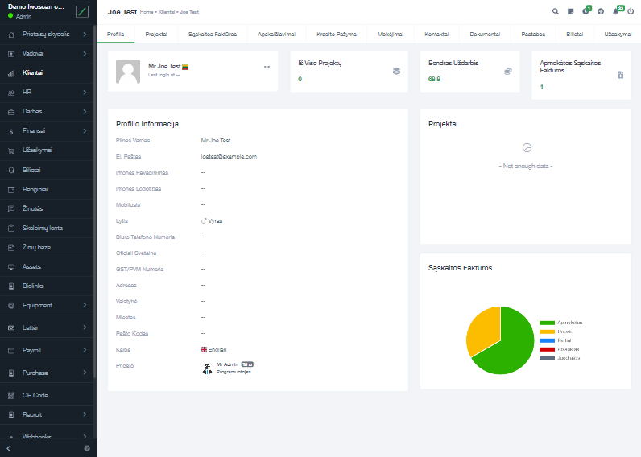The height and width of the screenshot is (457, 641).
Task: Open the sticky notes icon
Action: [x=570, y=11]
